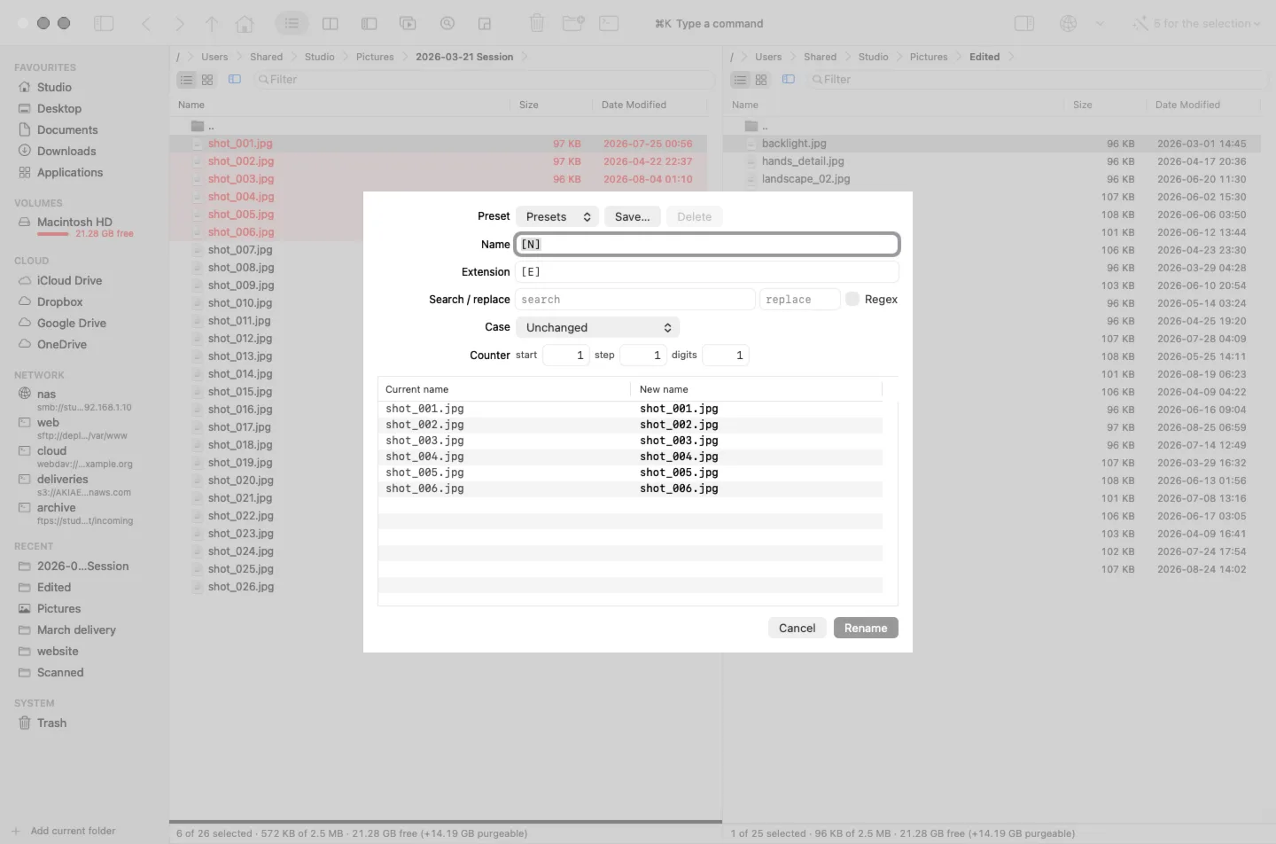
Task: Sort the left pane by Date Modified
Action: click(634, 105)
